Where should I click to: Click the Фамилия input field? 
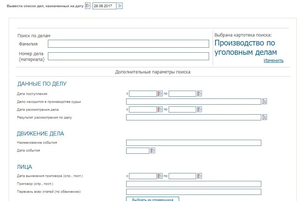[x=128, y=44]
